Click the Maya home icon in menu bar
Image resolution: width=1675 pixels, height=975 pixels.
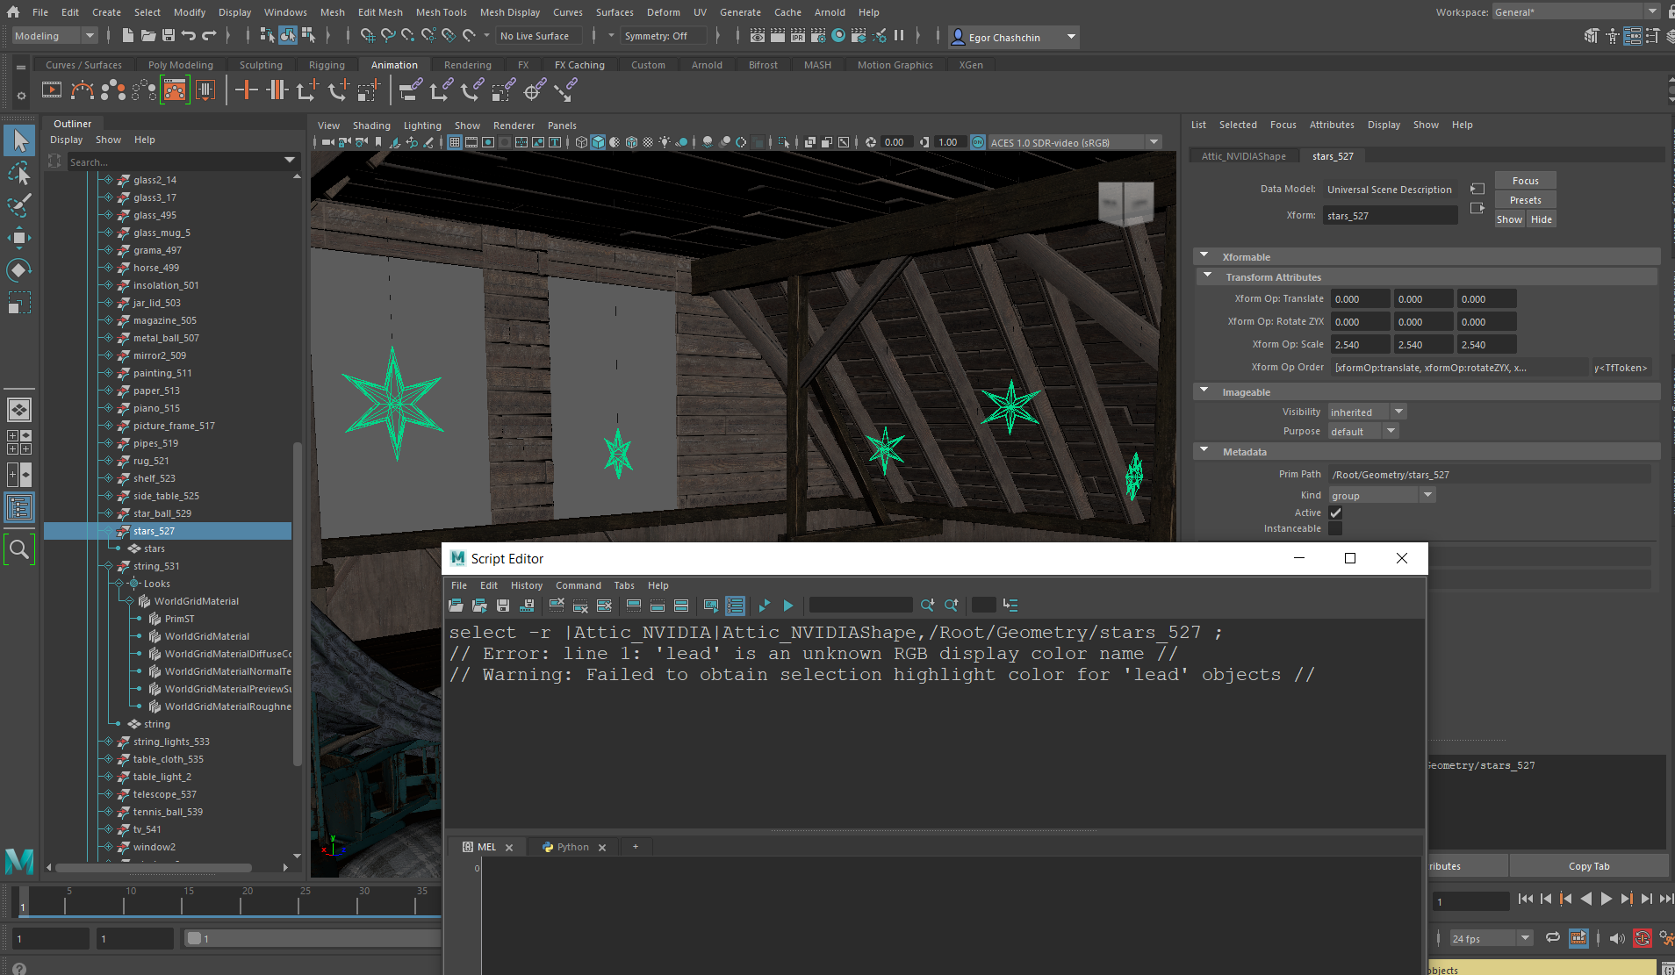13,12
